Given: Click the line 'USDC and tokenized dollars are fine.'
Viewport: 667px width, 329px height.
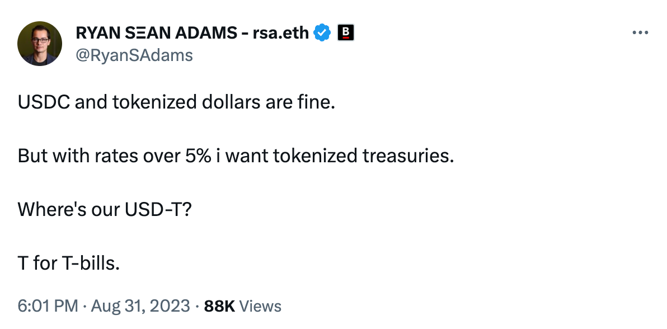Looking at the screenshot, I should click(x=176, y=104).
